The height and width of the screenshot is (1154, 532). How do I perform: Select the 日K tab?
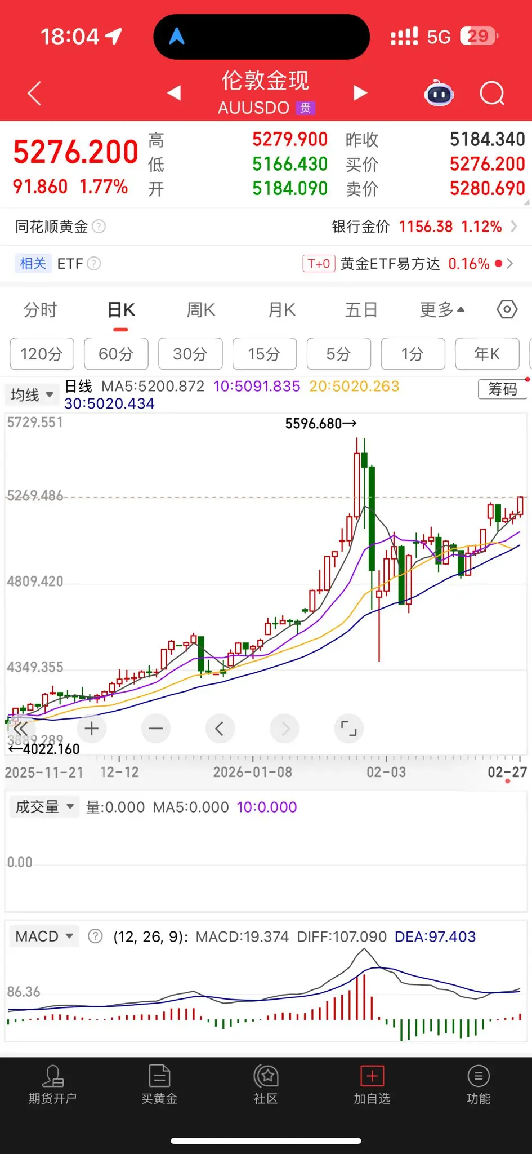pos(121,309)
